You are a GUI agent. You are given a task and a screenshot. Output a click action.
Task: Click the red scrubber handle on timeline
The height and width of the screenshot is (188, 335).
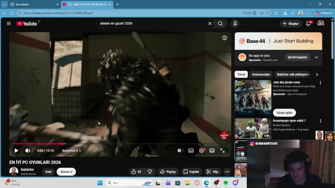coord(62,144)
